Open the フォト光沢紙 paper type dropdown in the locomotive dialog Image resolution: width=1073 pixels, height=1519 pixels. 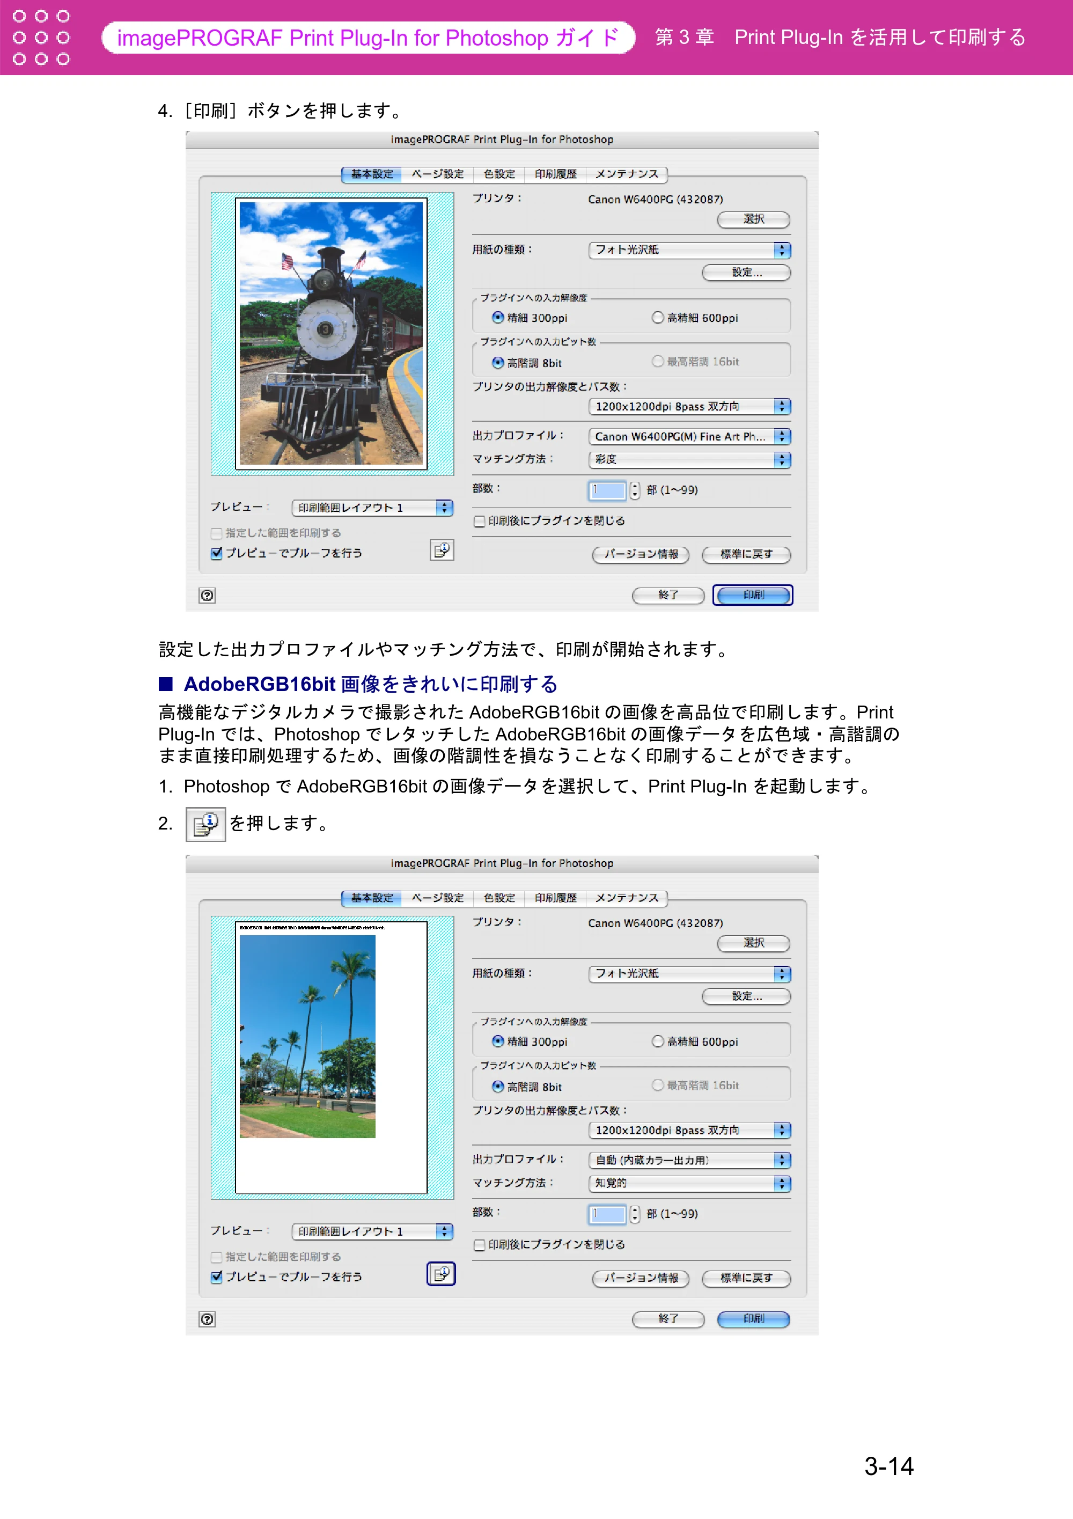click(689, 250)
